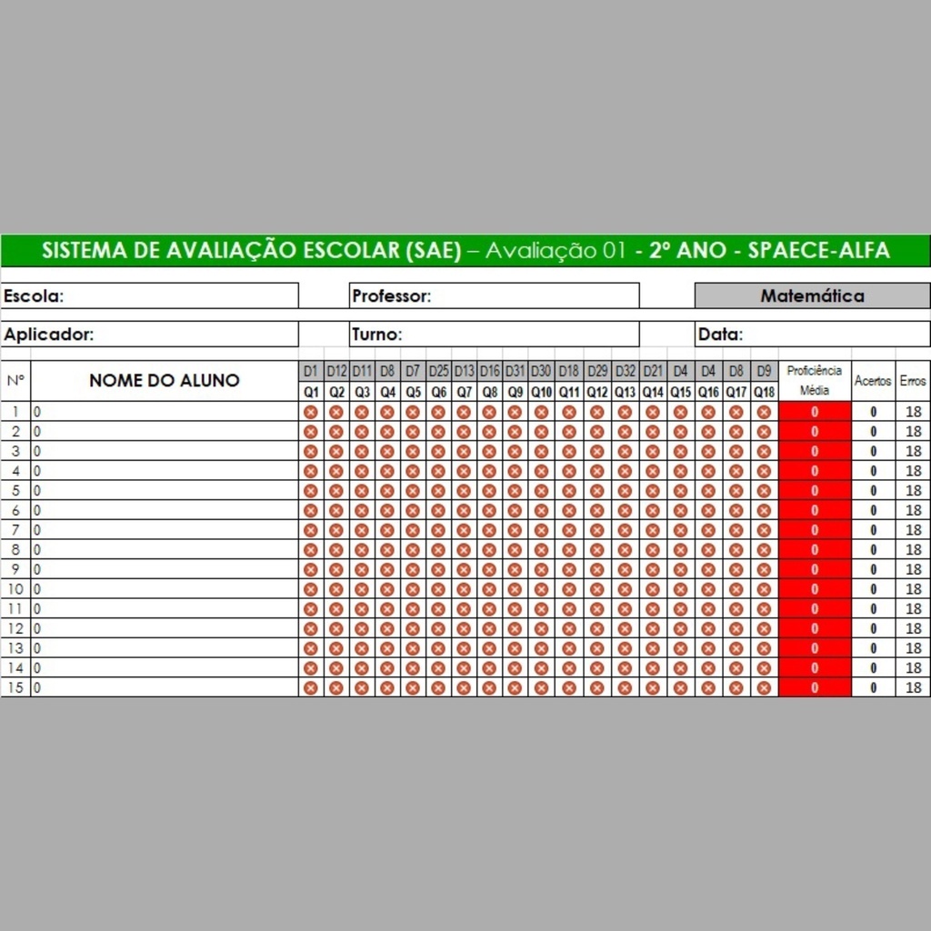Pick the red X icon in row 2, Q12
931x931 pixels.
point(597,432)
